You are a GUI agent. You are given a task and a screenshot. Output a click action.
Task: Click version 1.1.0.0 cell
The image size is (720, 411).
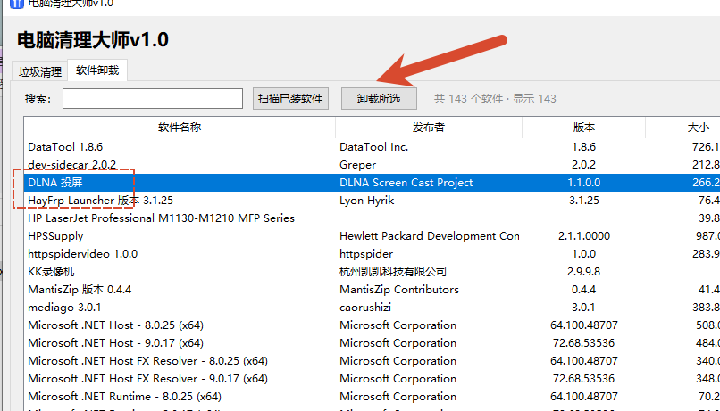(583, 183)
